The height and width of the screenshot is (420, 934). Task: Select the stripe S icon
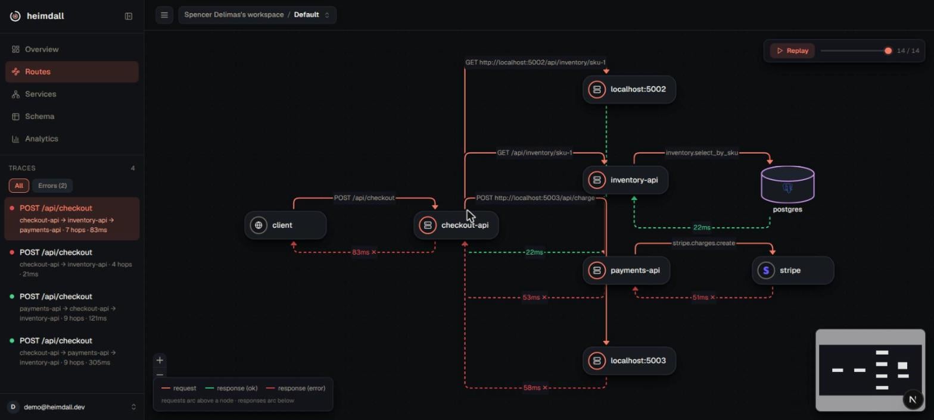[x=766, y=271]
